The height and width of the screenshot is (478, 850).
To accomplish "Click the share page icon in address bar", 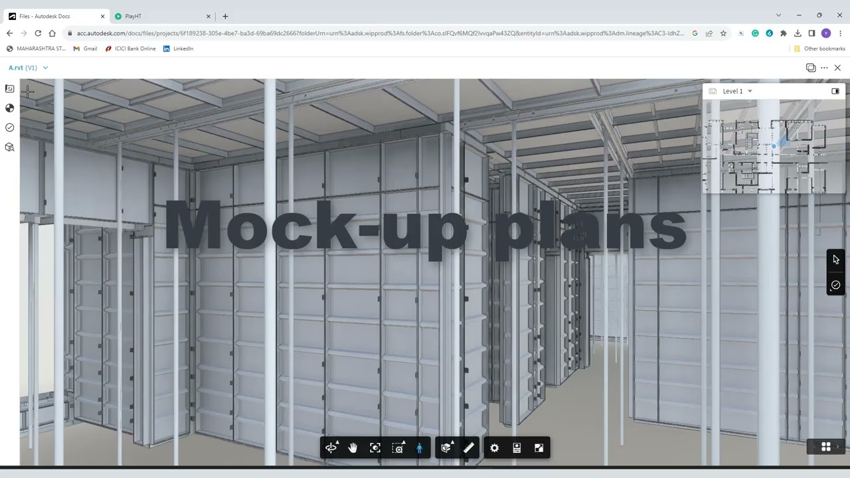I will 709,33.
